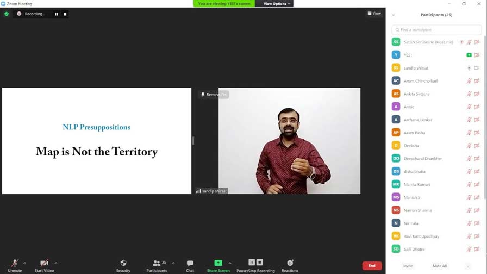The width and height of the screenshot is (487, 274).
Task: Collapse the Participants panel header chevron
Action: pos(394,15)
